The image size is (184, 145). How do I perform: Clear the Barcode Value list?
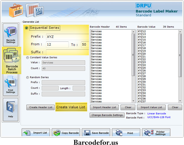(x=175, y=107)
